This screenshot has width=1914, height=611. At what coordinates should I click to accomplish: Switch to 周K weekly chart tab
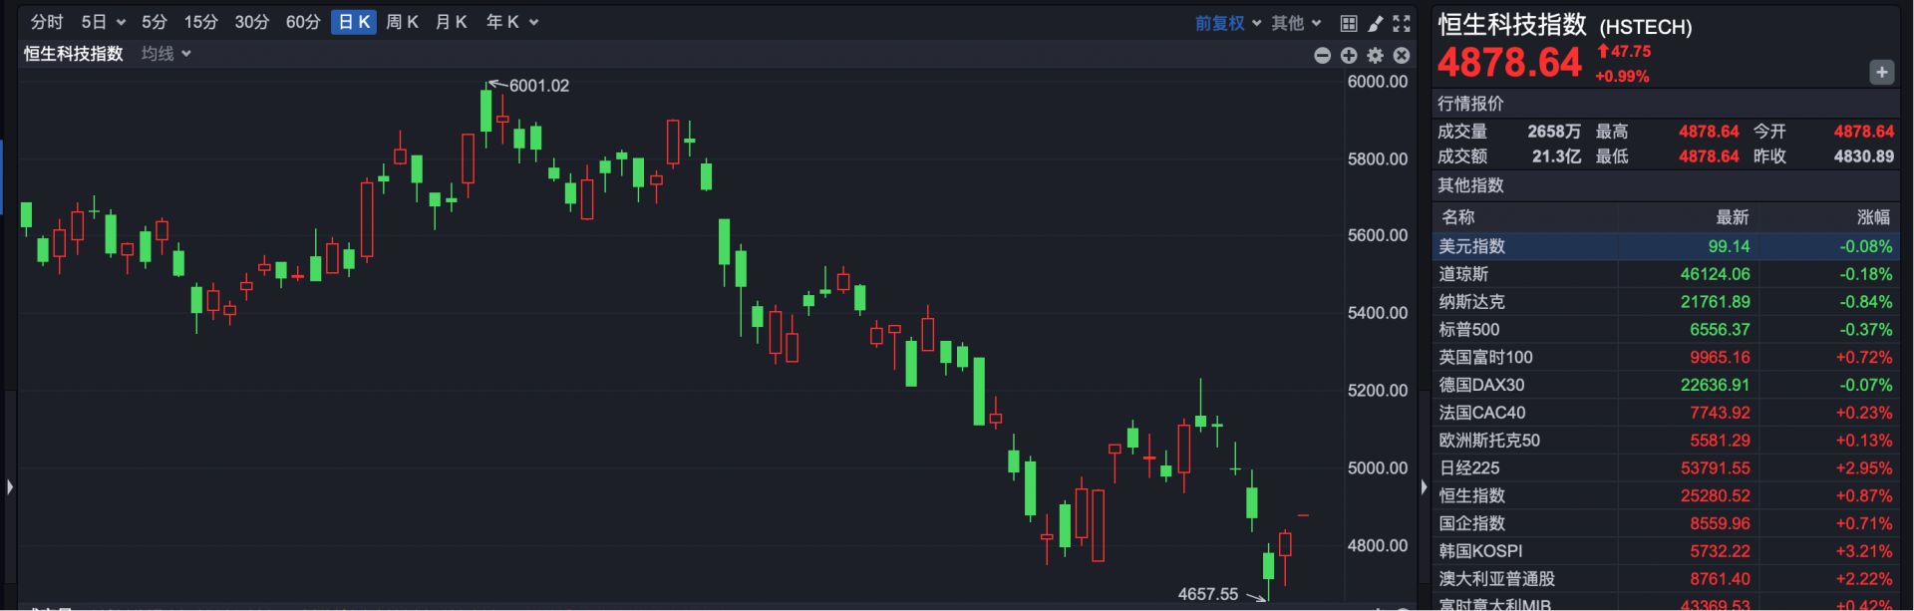click(x=402, y=22)
